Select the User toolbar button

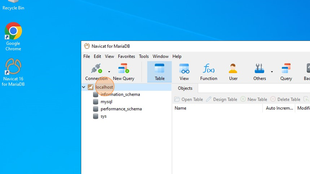tap(233, 72)
